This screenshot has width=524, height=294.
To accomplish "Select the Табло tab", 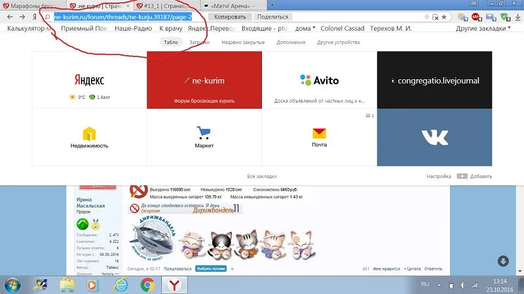I will point(171,42).
